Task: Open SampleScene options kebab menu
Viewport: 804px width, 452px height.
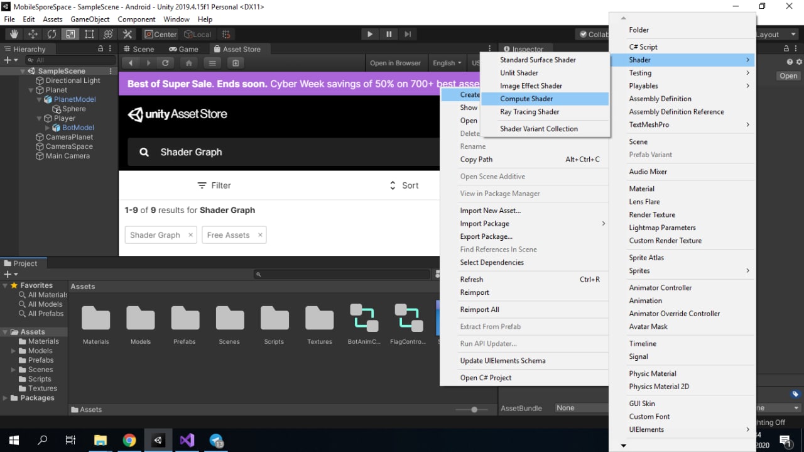Action: tap(111, 71)
